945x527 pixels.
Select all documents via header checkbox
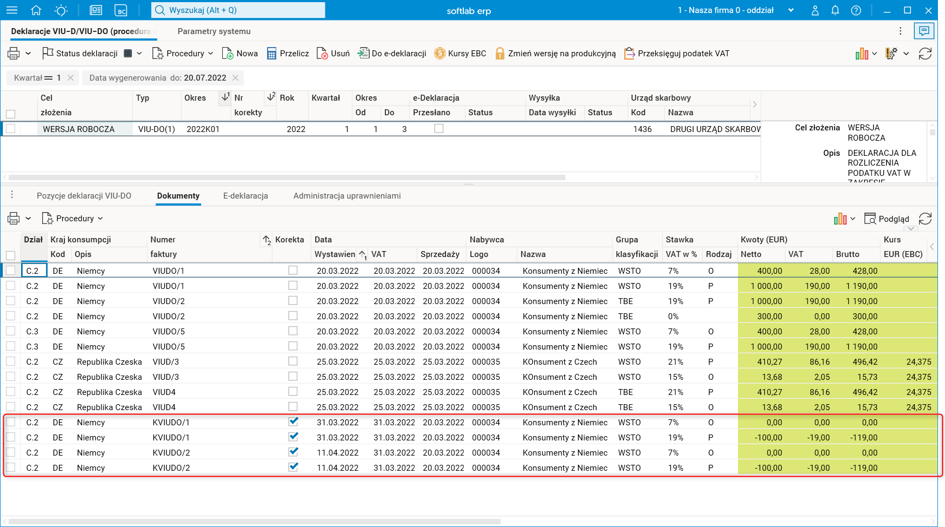pyautogui.click(x=11, y=255)
